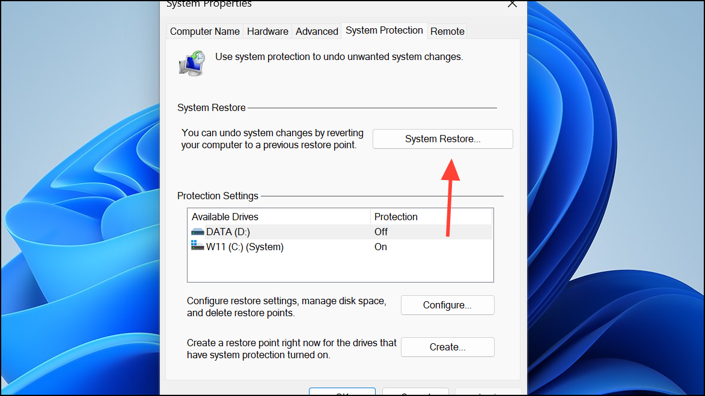The image size is (705, 396).
Task: Click the Apply button
Action: point(488,394)
